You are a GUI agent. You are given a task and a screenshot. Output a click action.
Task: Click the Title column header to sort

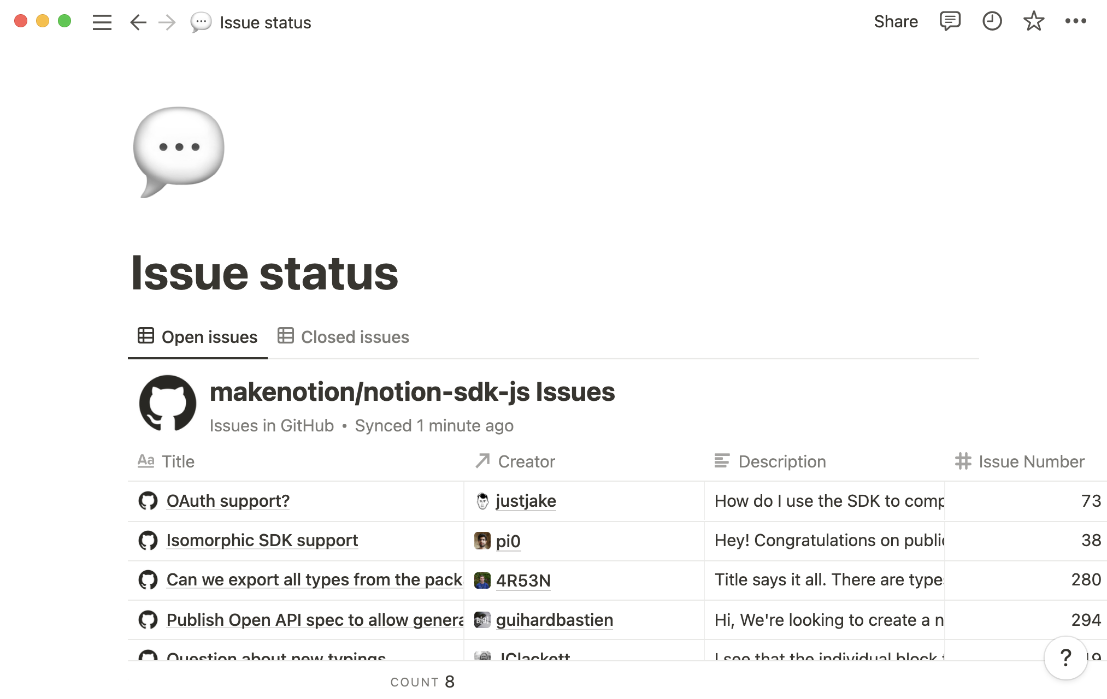176,461
